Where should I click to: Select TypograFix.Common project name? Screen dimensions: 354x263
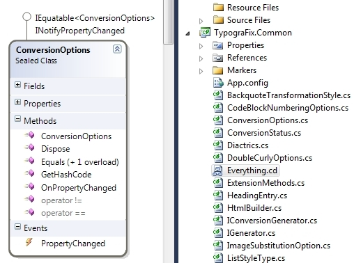[253, 33]
